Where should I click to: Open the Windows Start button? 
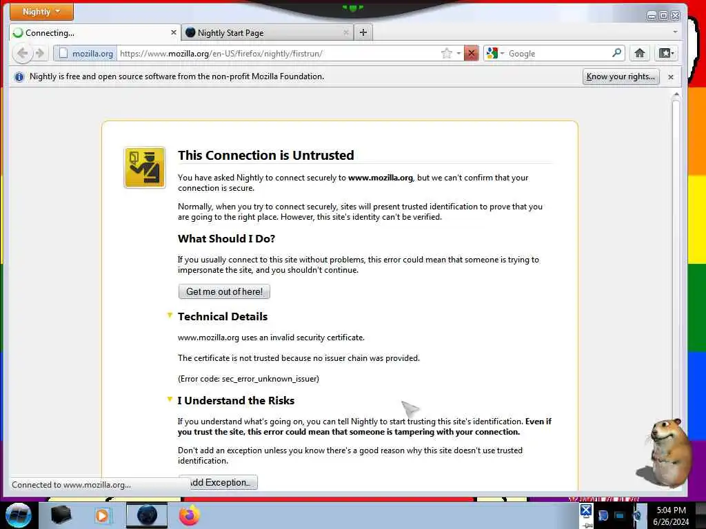coord(18,515)
